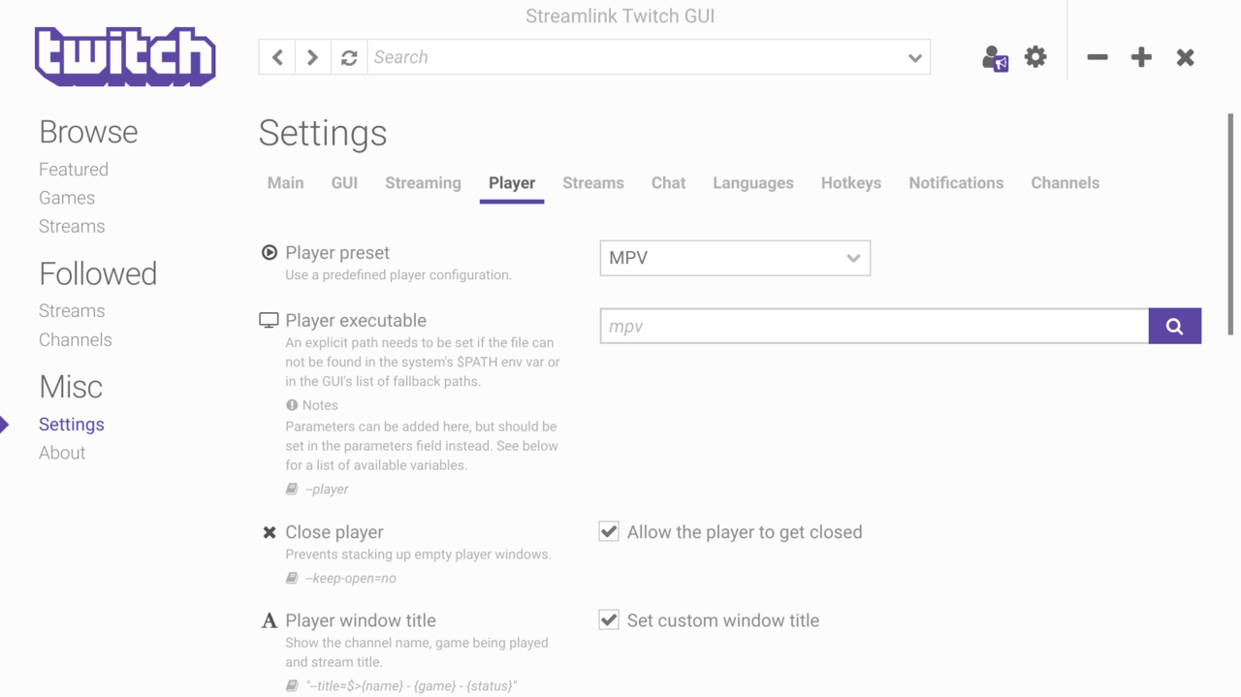Open Featured in Browse sidebar

74,170
